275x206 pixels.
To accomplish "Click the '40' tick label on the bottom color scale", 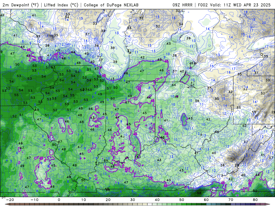I will (157, 200).
